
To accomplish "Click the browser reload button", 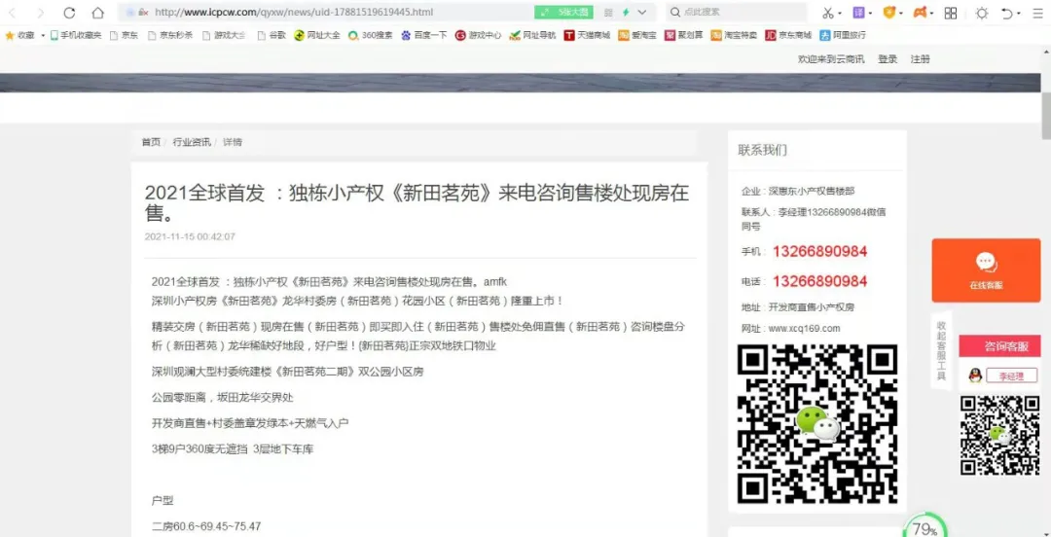I will click(x=69, y=13).
